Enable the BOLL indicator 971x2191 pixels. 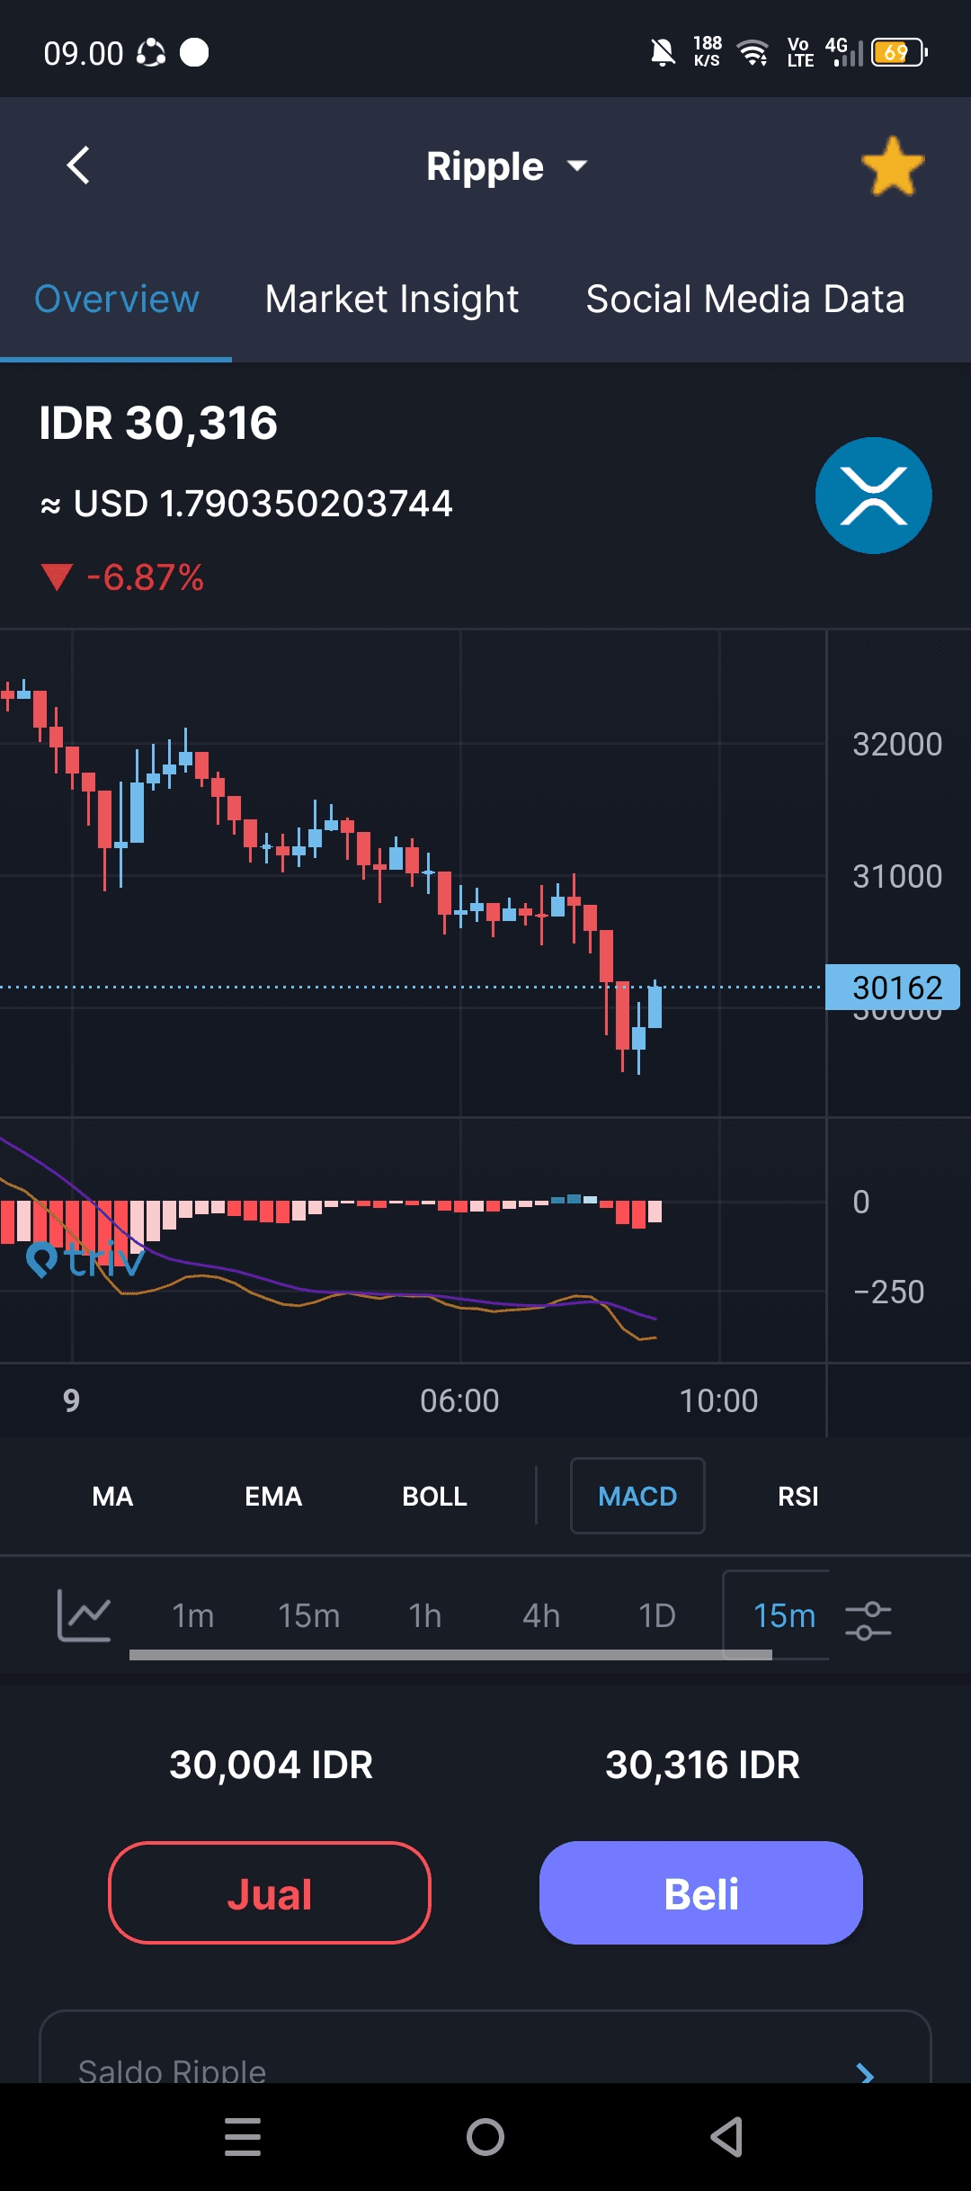[x=434, y=1497]
